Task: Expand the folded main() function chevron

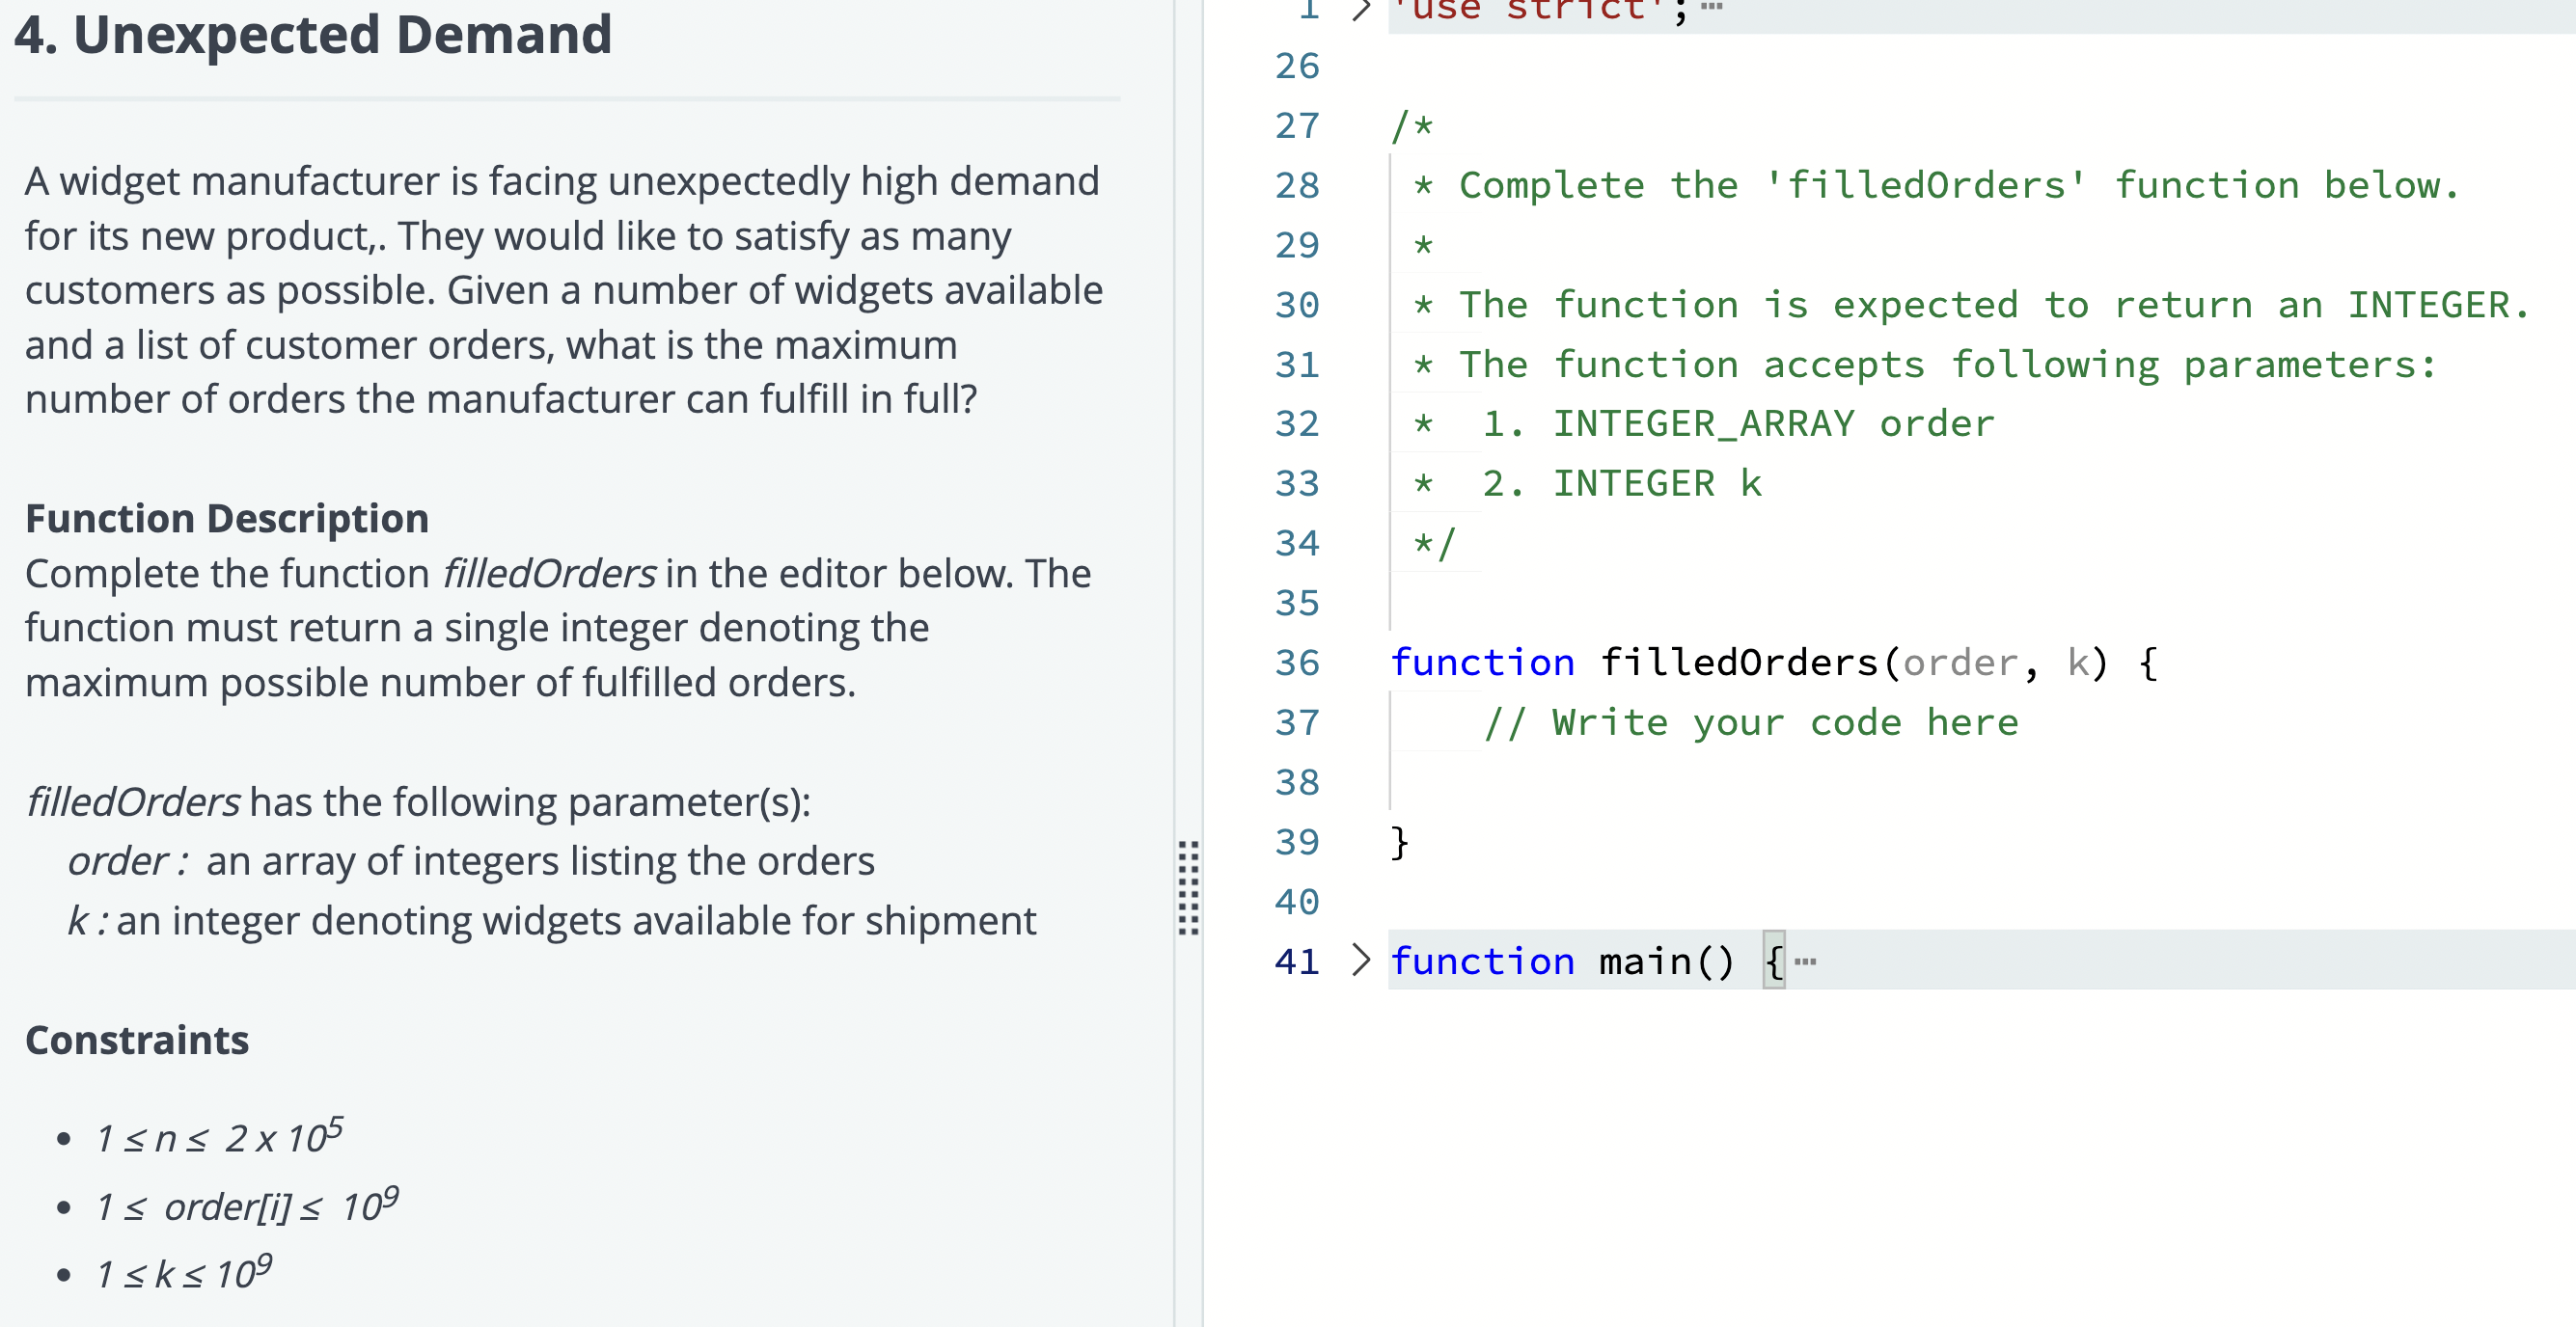Action: coord(1360,961)
